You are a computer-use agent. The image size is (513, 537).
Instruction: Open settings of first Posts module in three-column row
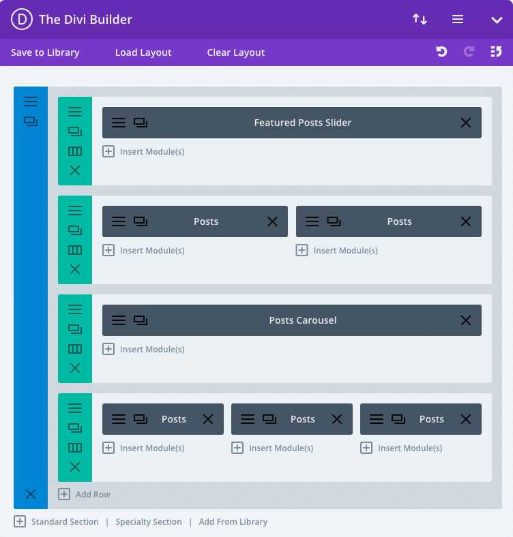coord(119,419)
